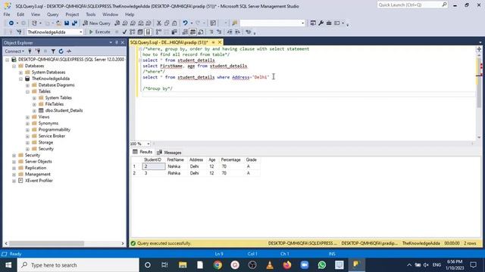Viewport: 485px width, 272px height.
Task: Open the Undo history dropdown arrow
Action: coord(192,23)
